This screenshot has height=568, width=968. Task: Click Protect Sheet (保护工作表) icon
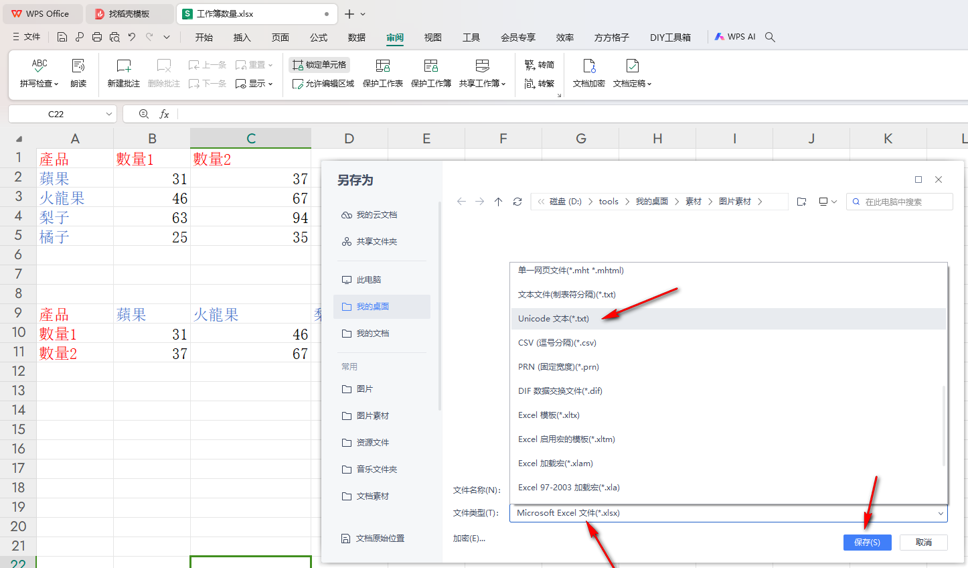pos(383,73)
